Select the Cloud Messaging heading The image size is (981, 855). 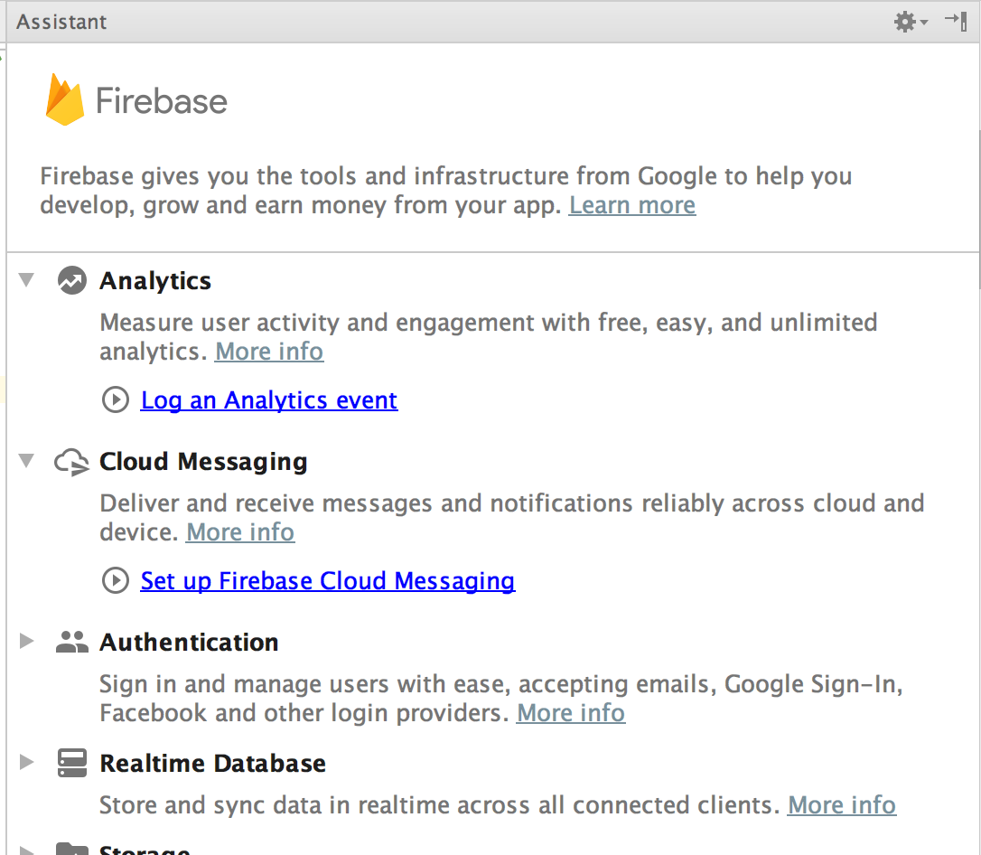pyautogui.click(x=203, y=462)
